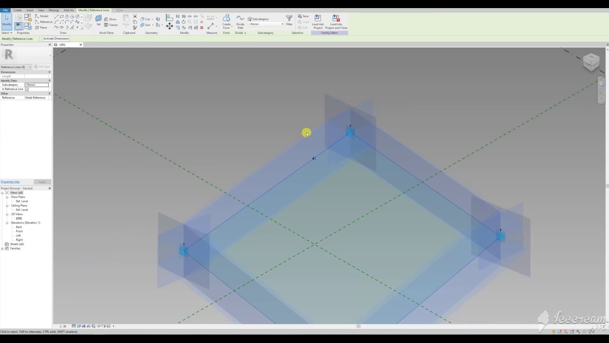609x343 pixels.
Task: Open the work plane Viewer
Action: [111, 25]
